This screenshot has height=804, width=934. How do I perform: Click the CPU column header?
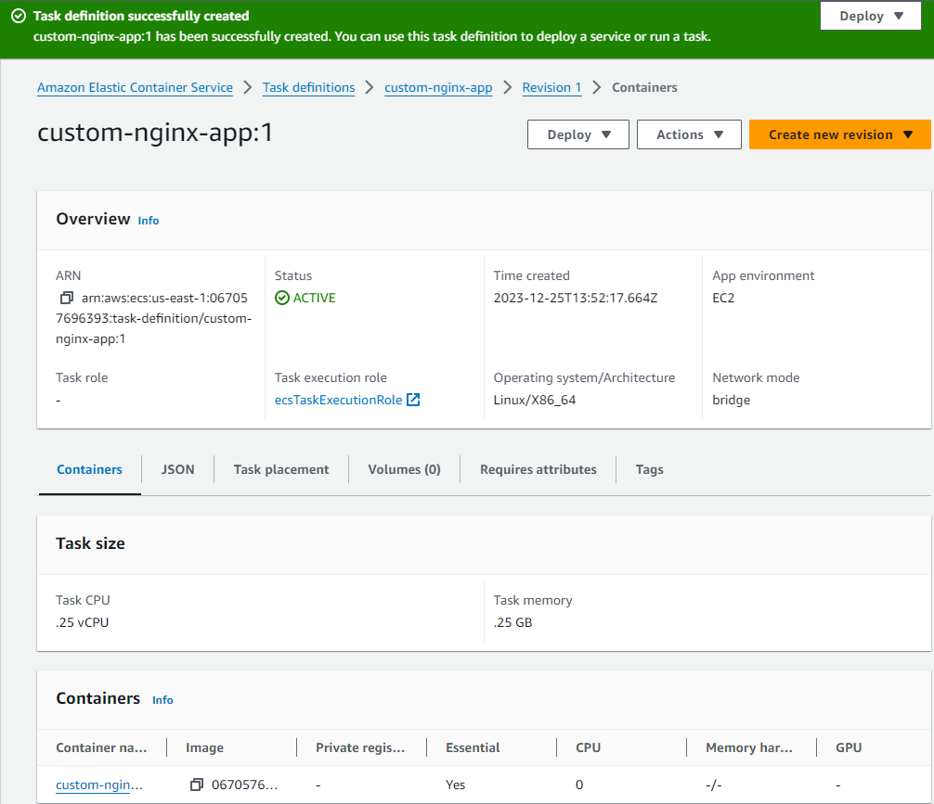pos(588,747)
